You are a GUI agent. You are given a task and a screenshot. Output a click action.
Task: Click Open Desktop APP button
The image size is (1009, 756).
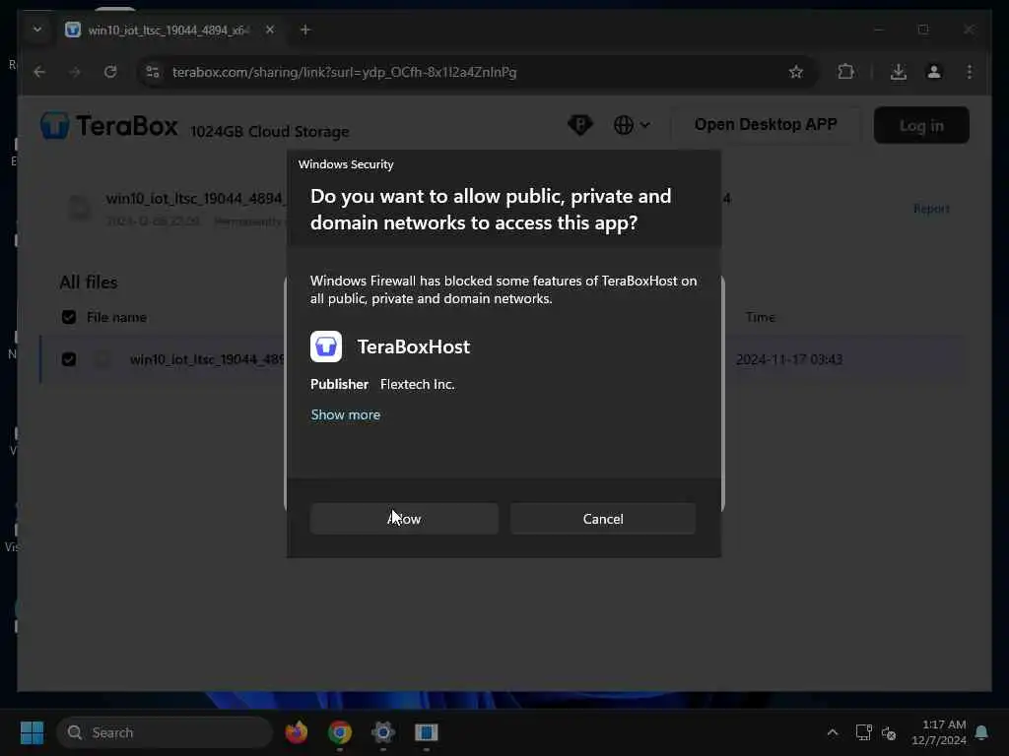coord(766,125)
